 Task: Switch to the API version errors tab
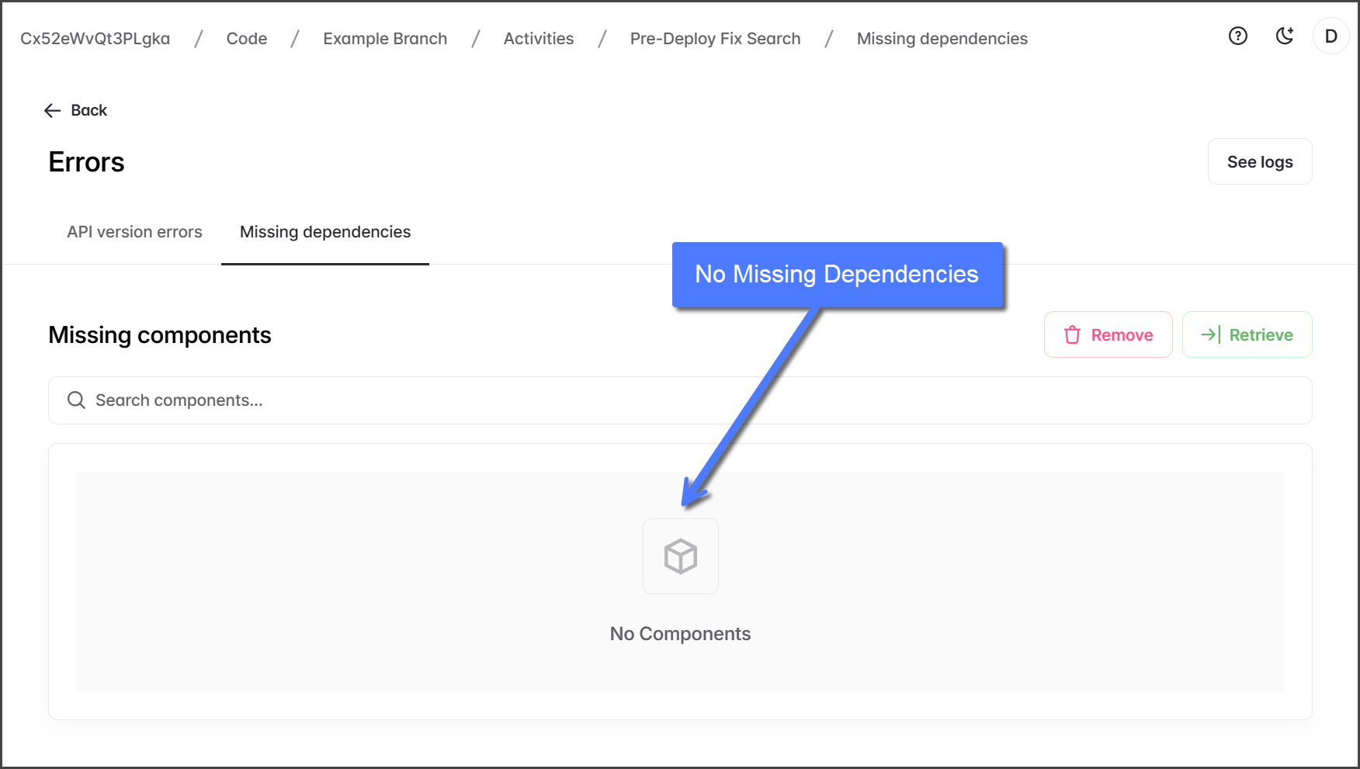(134, 232)
